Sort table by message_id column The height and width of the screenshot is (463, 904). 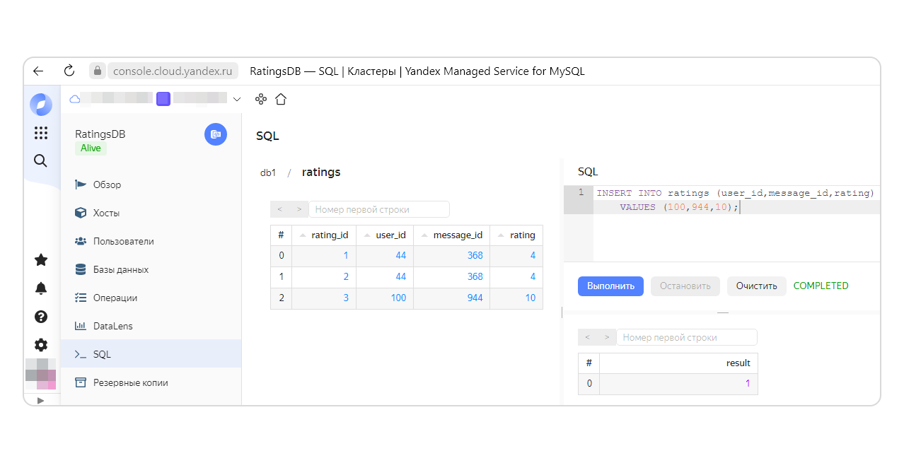tap(451, 235)
